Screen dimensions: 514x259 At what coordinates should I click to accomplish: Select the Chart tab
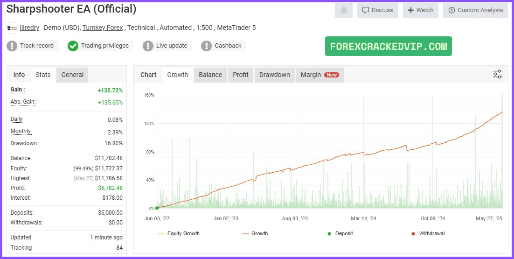pos(148,75)
